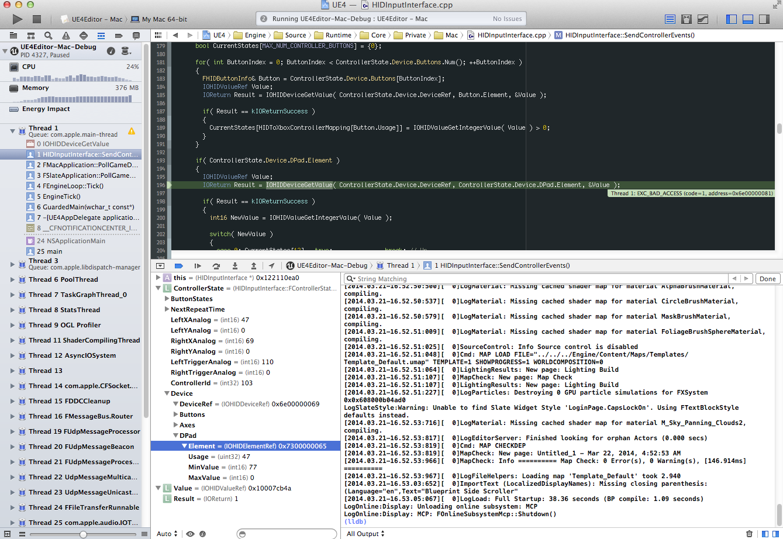
Task: Click the Step Into debug icon
Action: point(235,265)
